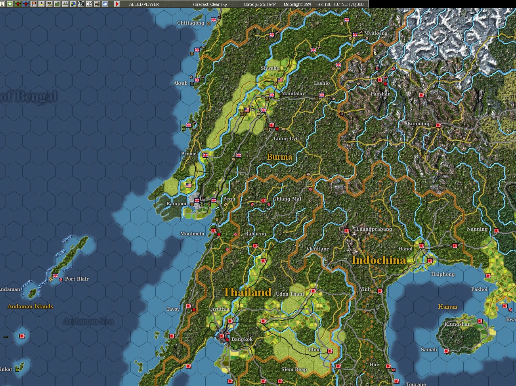This screenshot has height=386, width=516.
Task: Open the globe toolbar icon
Action: (73, 4)
